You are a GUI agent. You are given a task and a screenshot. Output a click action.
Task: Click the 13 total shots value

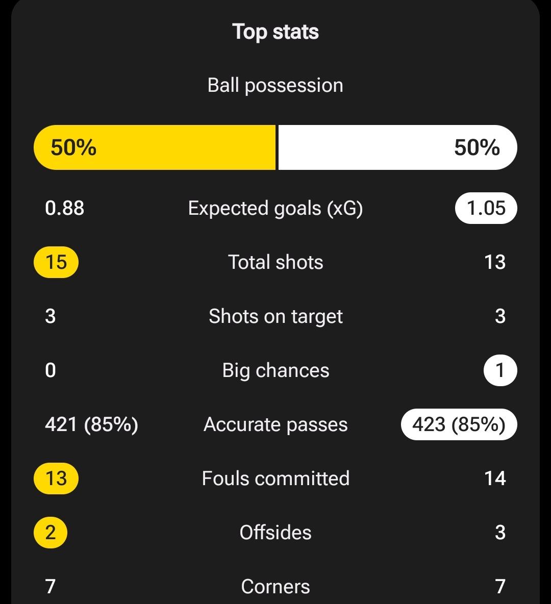[495, 262]
